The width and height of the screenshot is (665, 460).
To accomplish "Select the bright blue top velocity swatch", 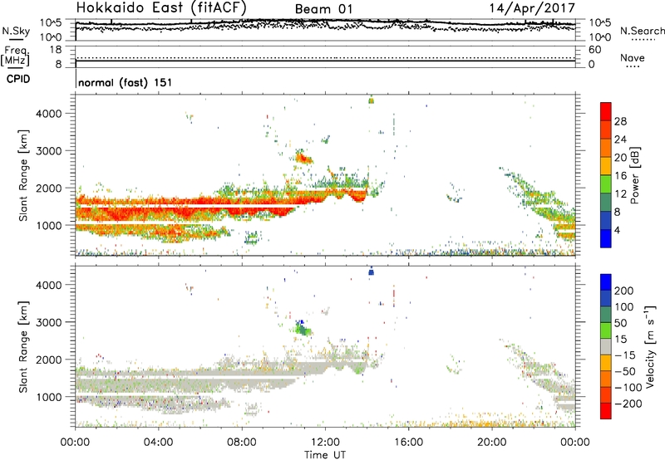I will [606, 282].
